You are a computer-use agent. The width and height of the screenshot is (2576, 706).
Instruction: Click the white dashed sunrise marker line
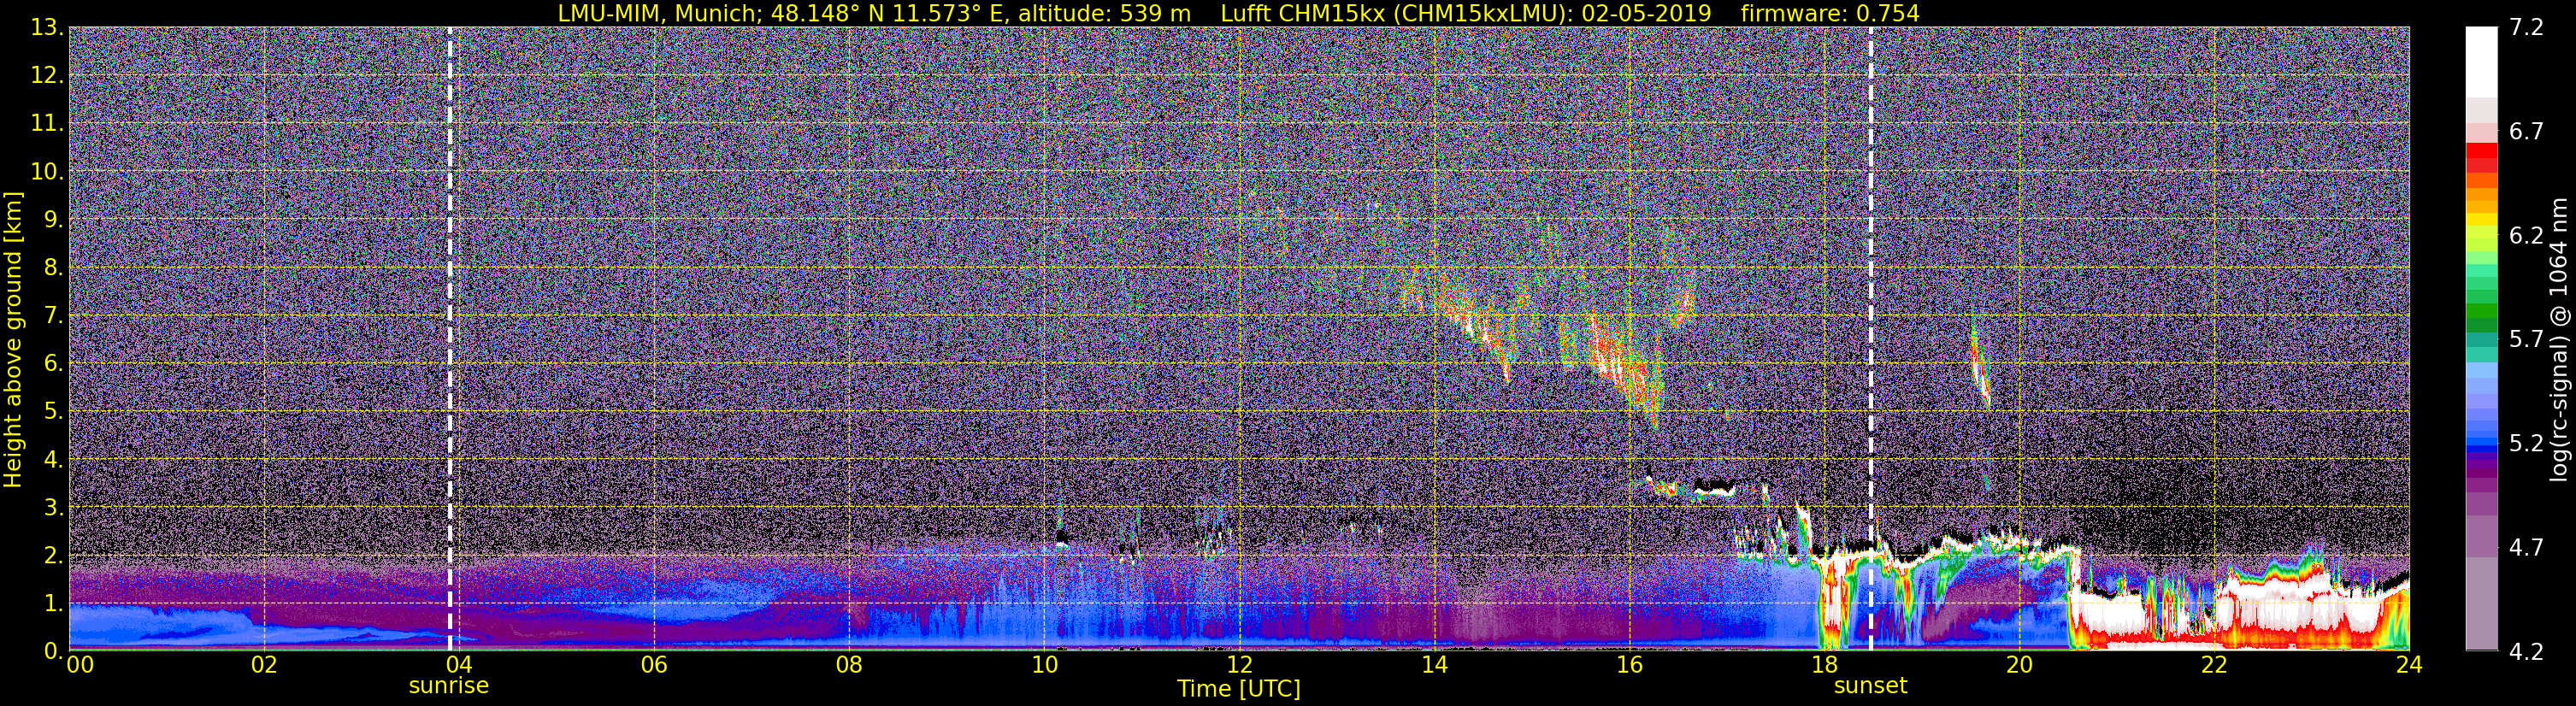450,338
